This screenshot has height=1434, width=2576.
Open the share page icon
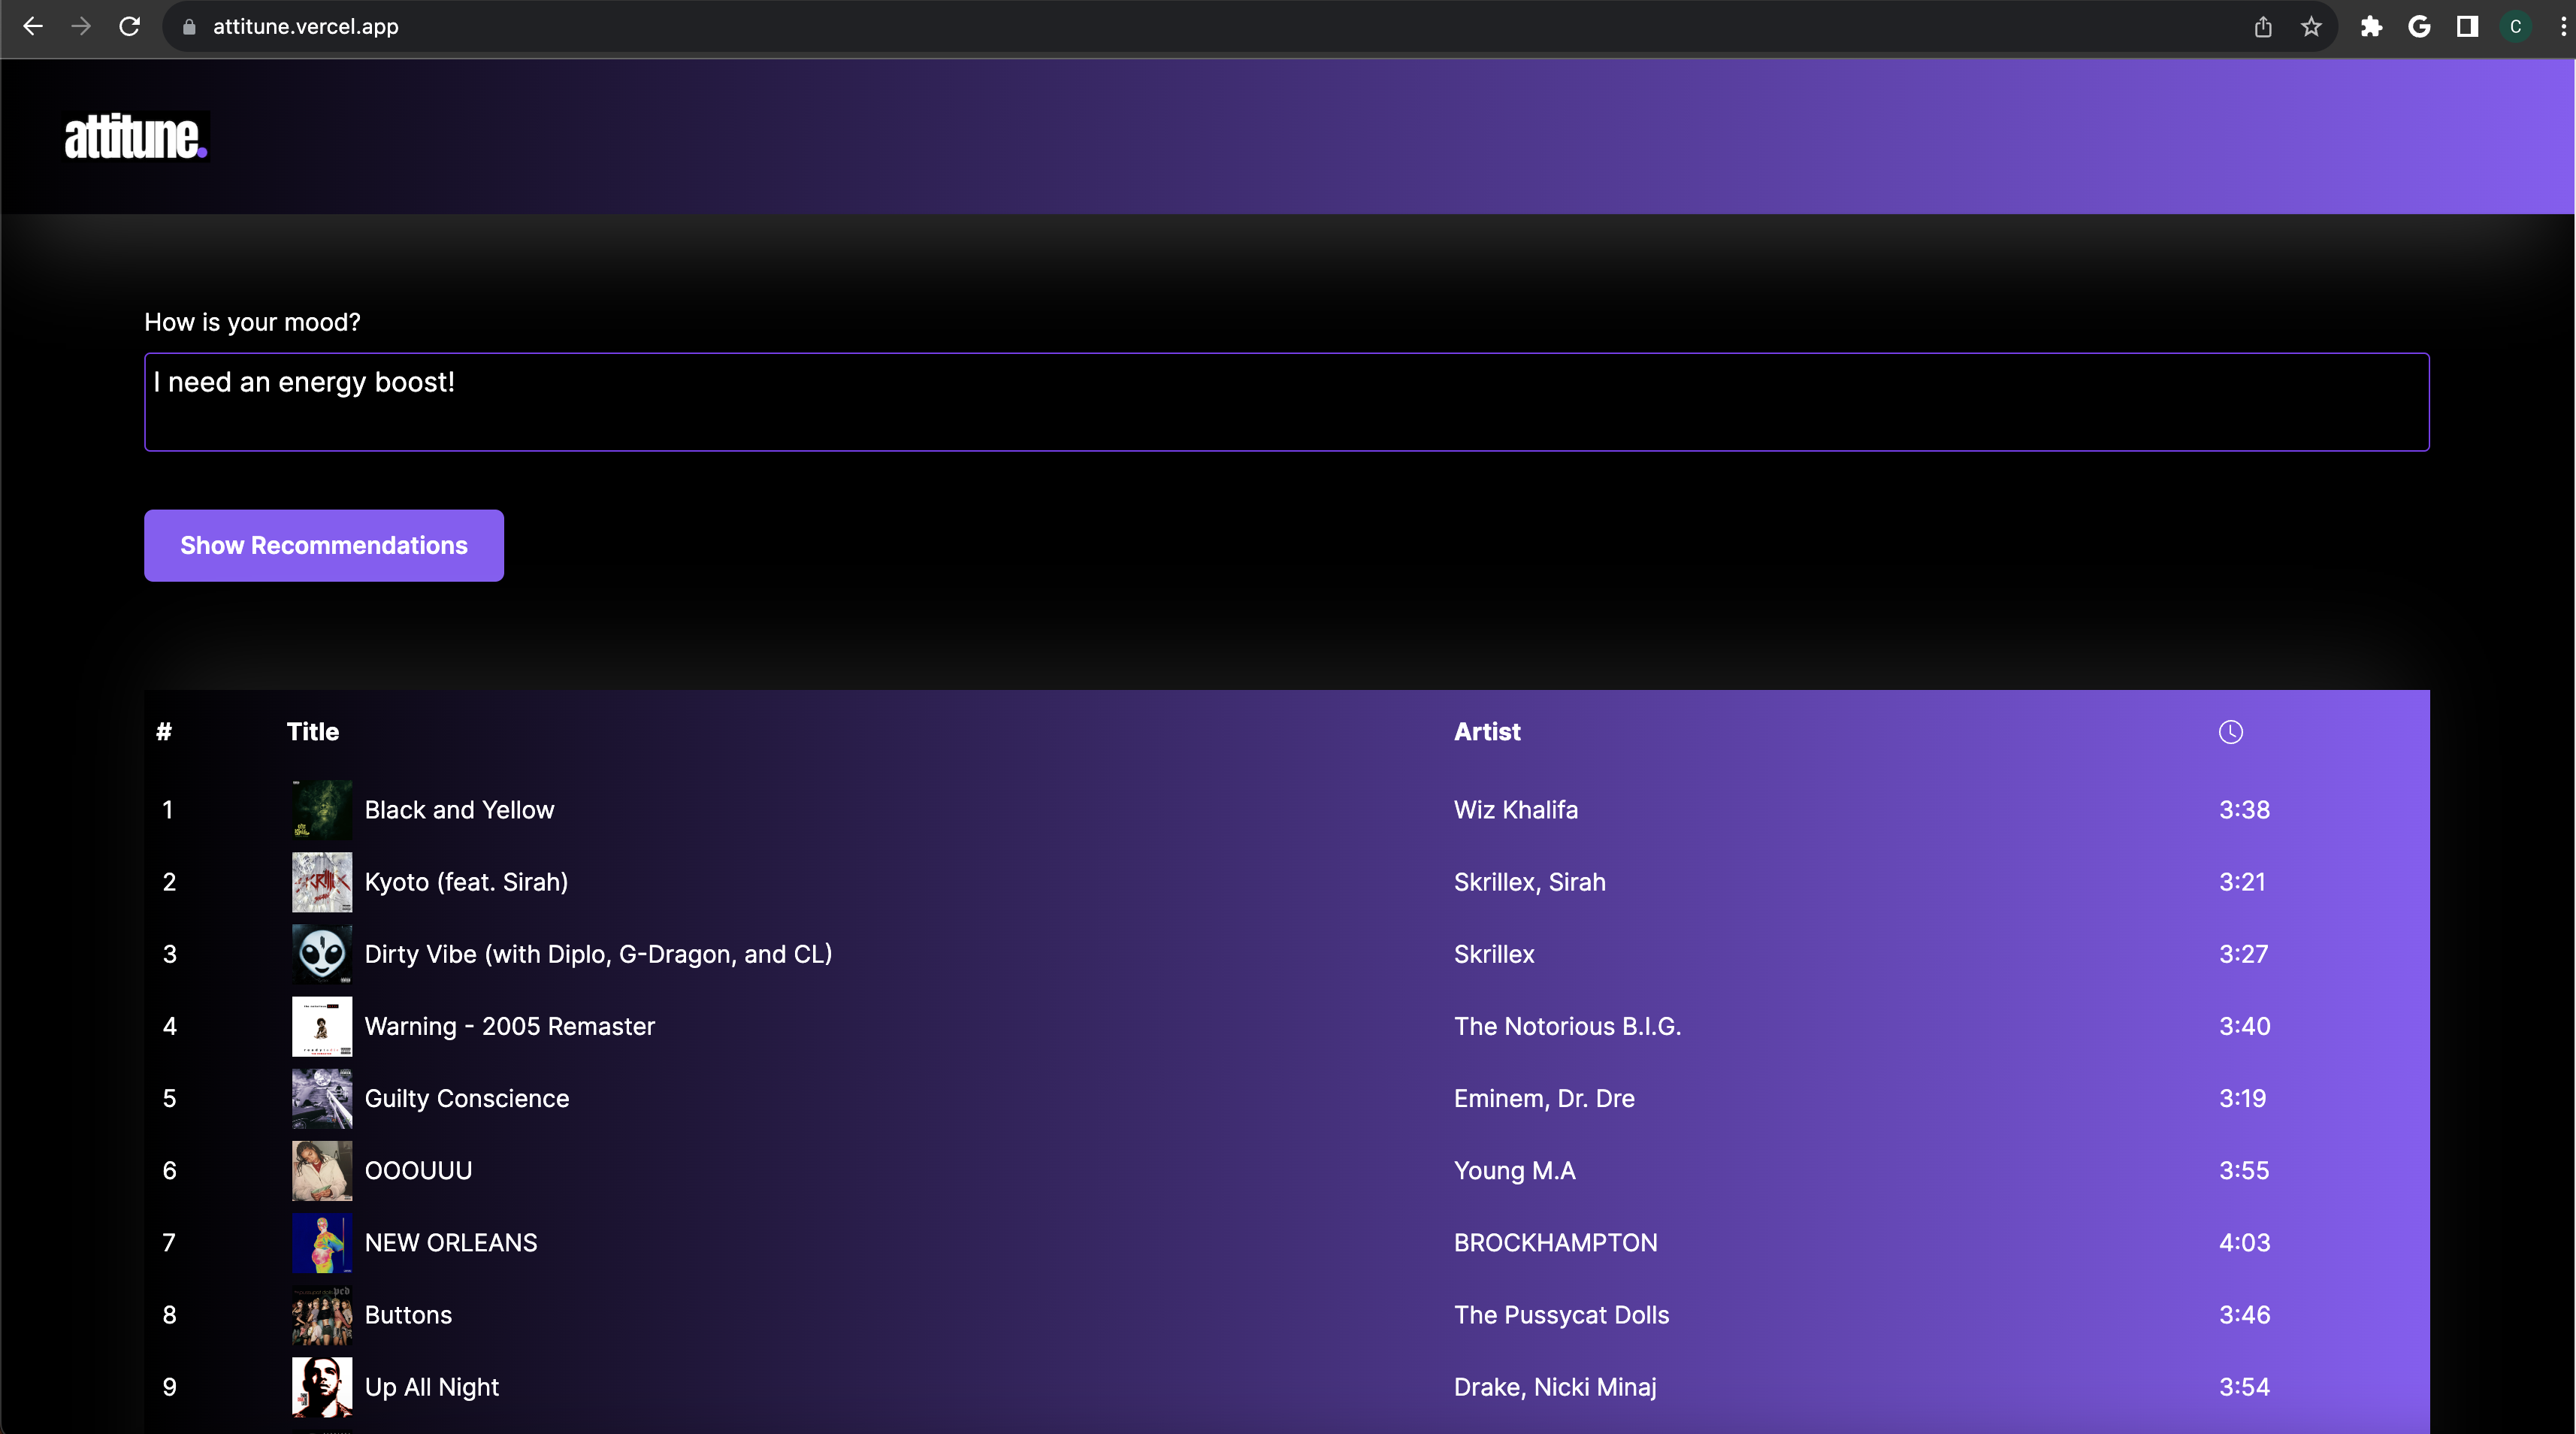[x=2263, y=27]
